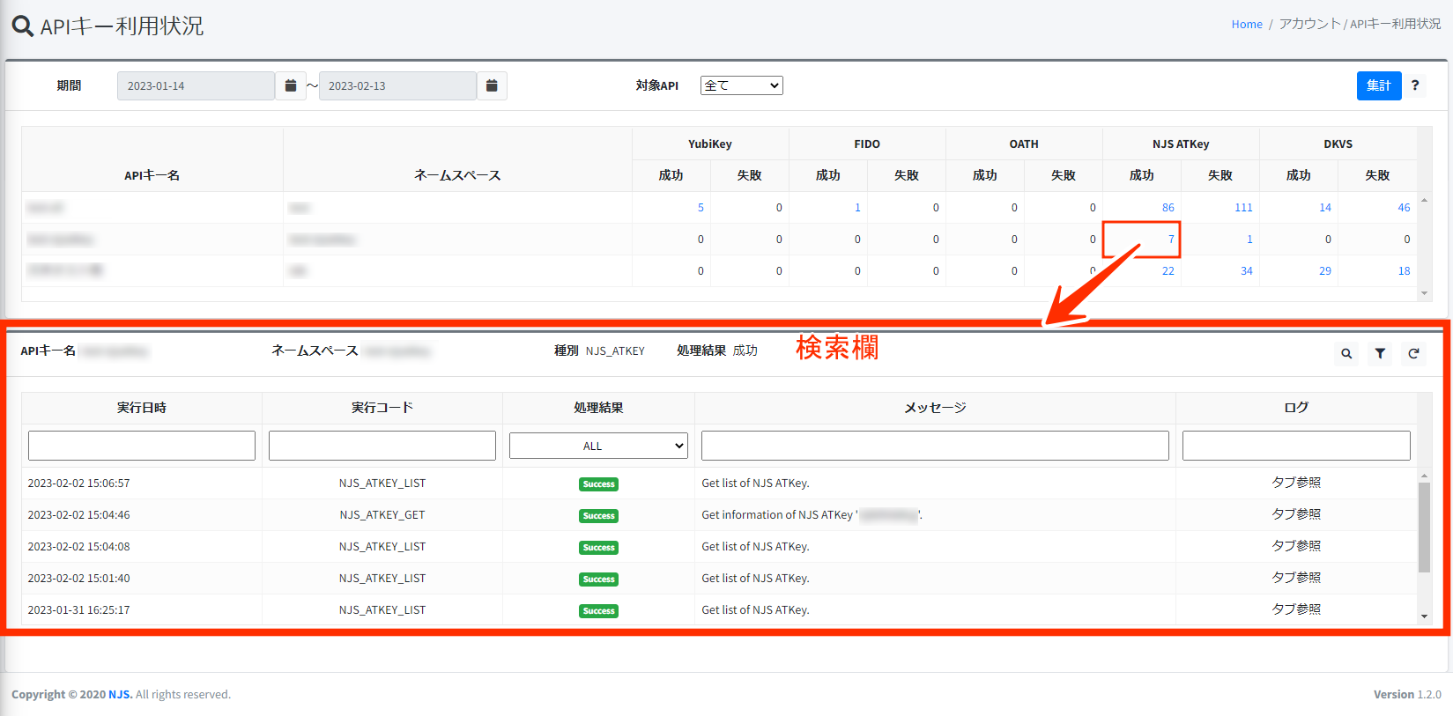The height and width of the screenshot is (716, 1453).
Task: Click the upper table scroll down arrow
Action: 1424,293
